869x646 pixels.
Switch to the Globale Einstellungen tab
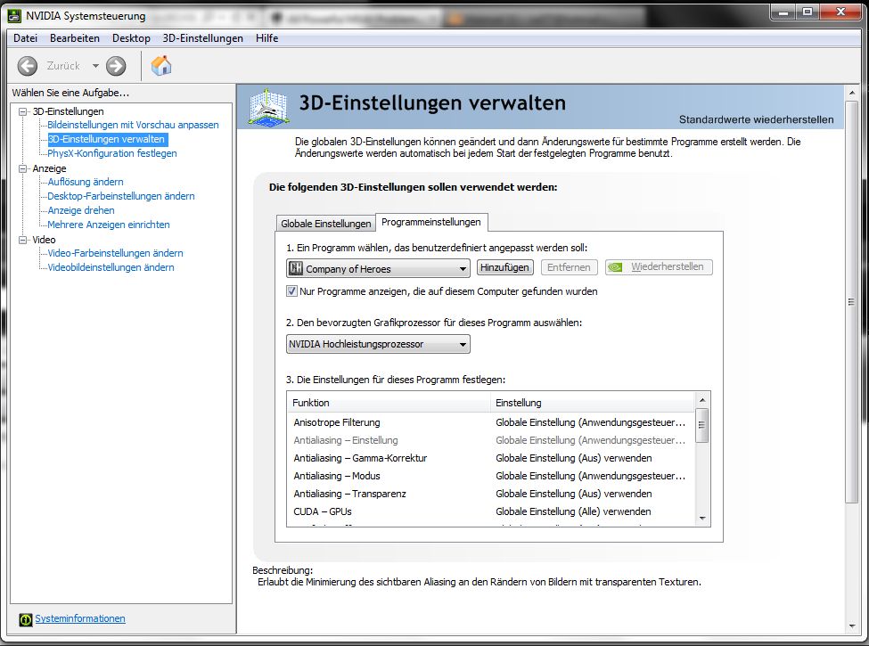pos(326,224)
